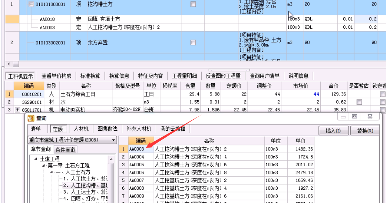This screenshot has height=203, width=386.
Task: Toggle 是否暂估 checkbox for 水 row
Action: tap(359, 102)
